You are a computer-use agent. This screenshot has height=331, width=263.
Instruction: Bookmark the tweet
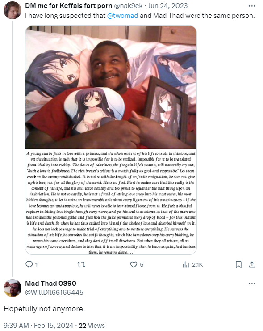238,264
